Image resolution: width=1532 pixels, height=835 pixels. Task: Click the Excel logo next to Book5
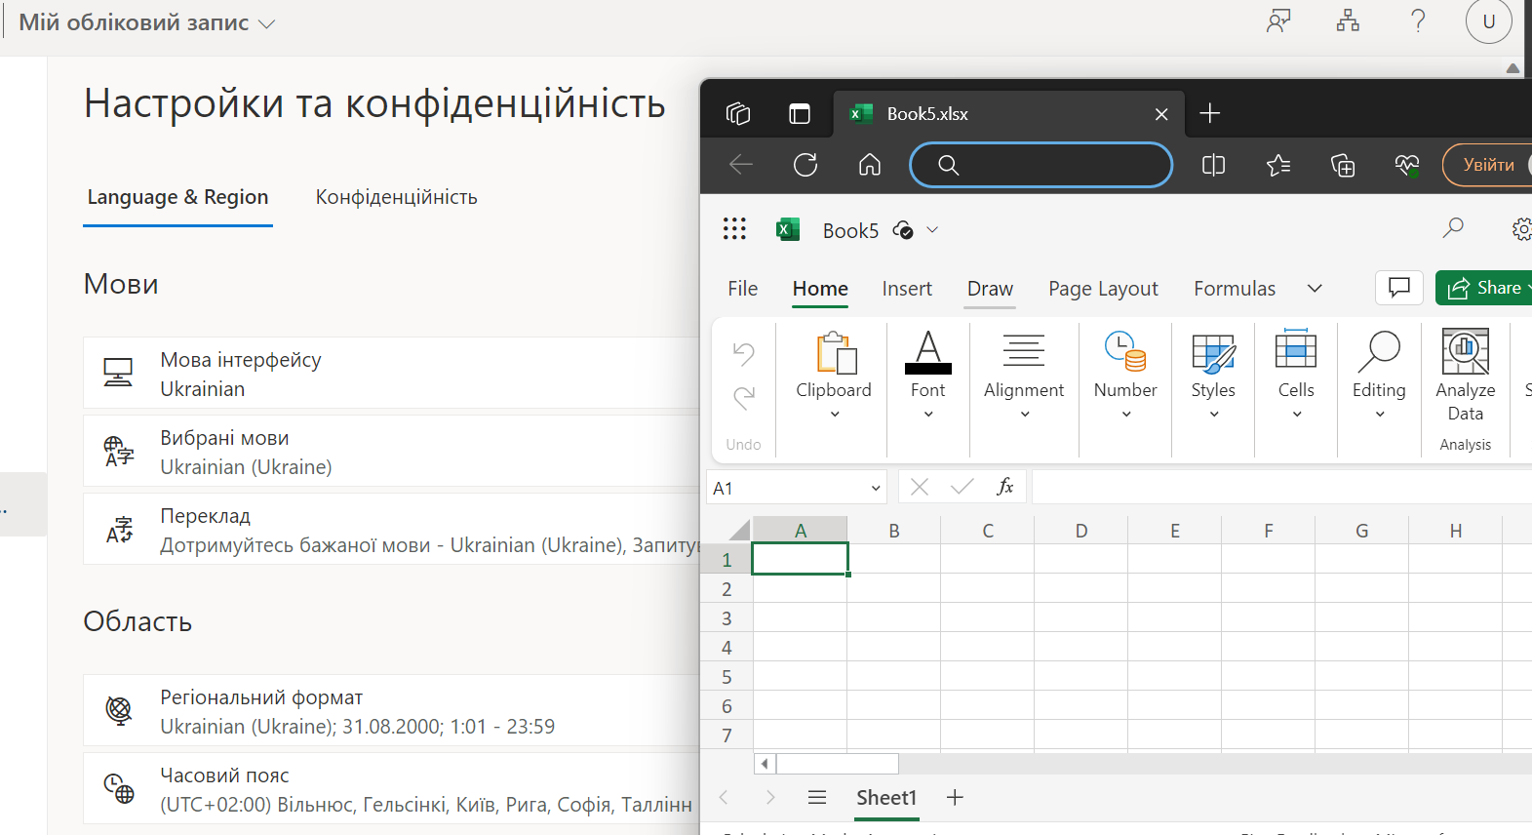(x=788, y=229)
